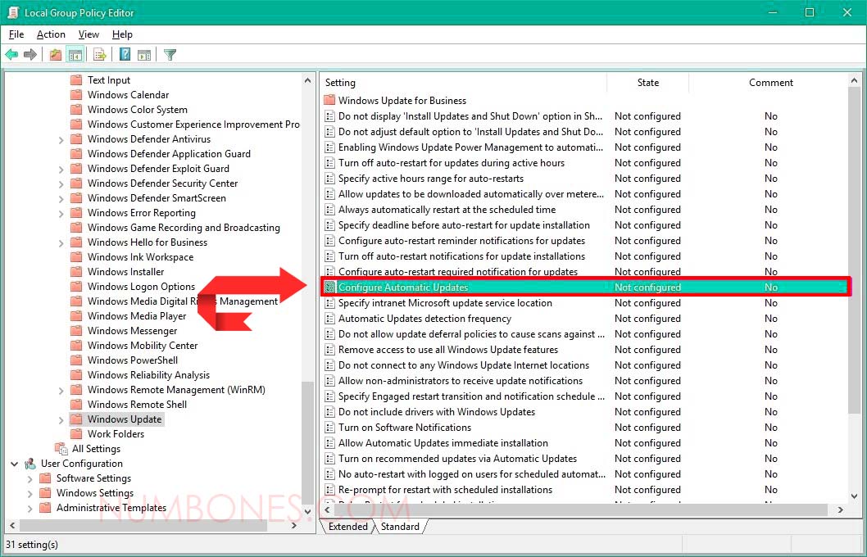Switch to the Standard tab
The width and height of the screenshot is (867, 557).
(400, 527)
